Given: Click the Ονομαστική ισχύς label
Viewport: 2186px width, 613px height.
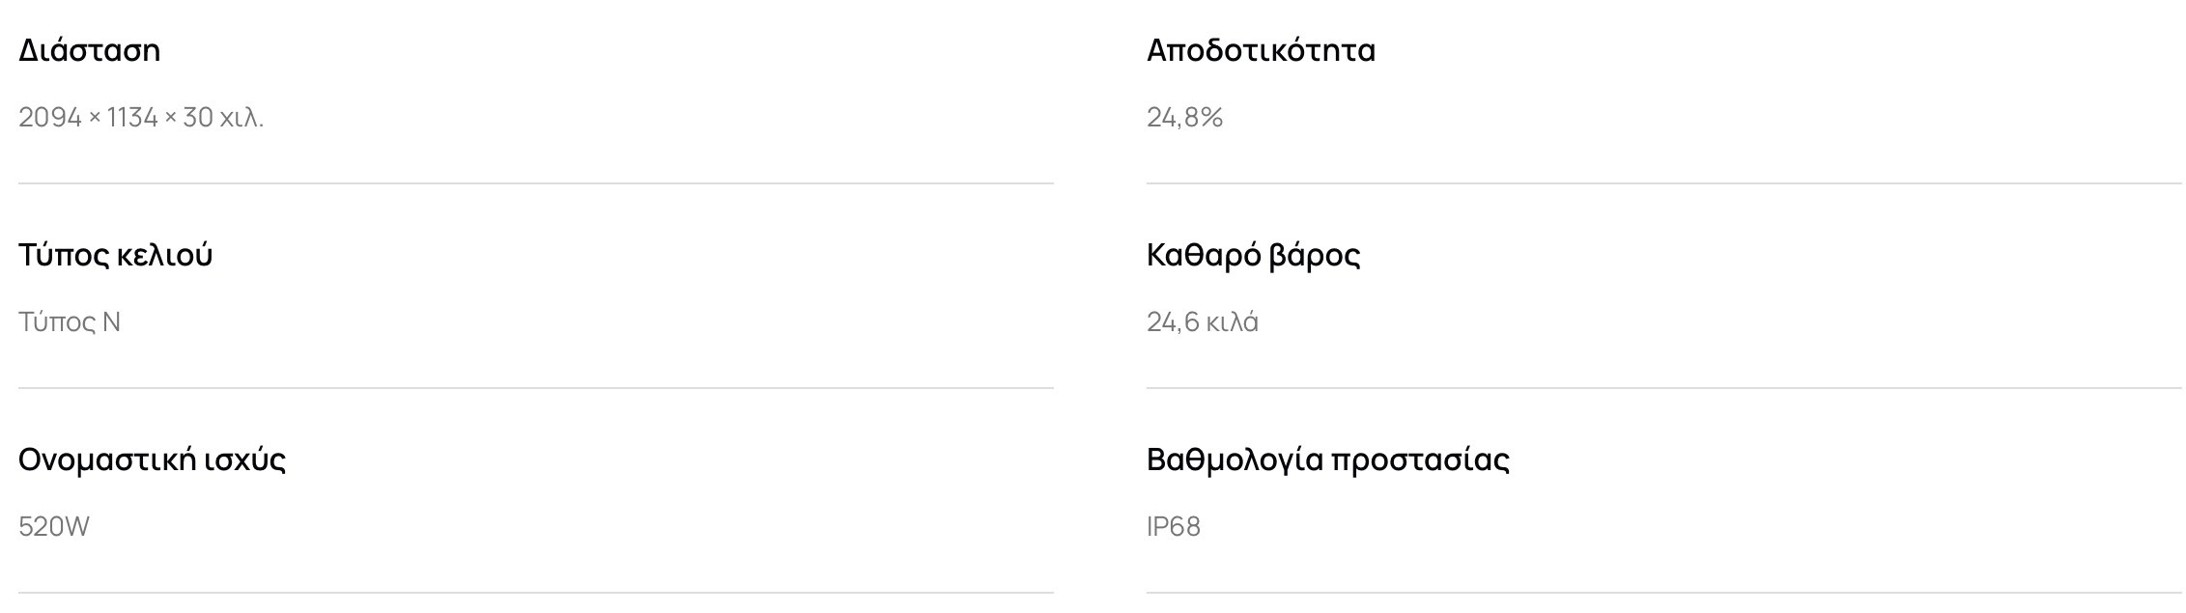Looking at the screenshot, I should (x=152, y=460).
